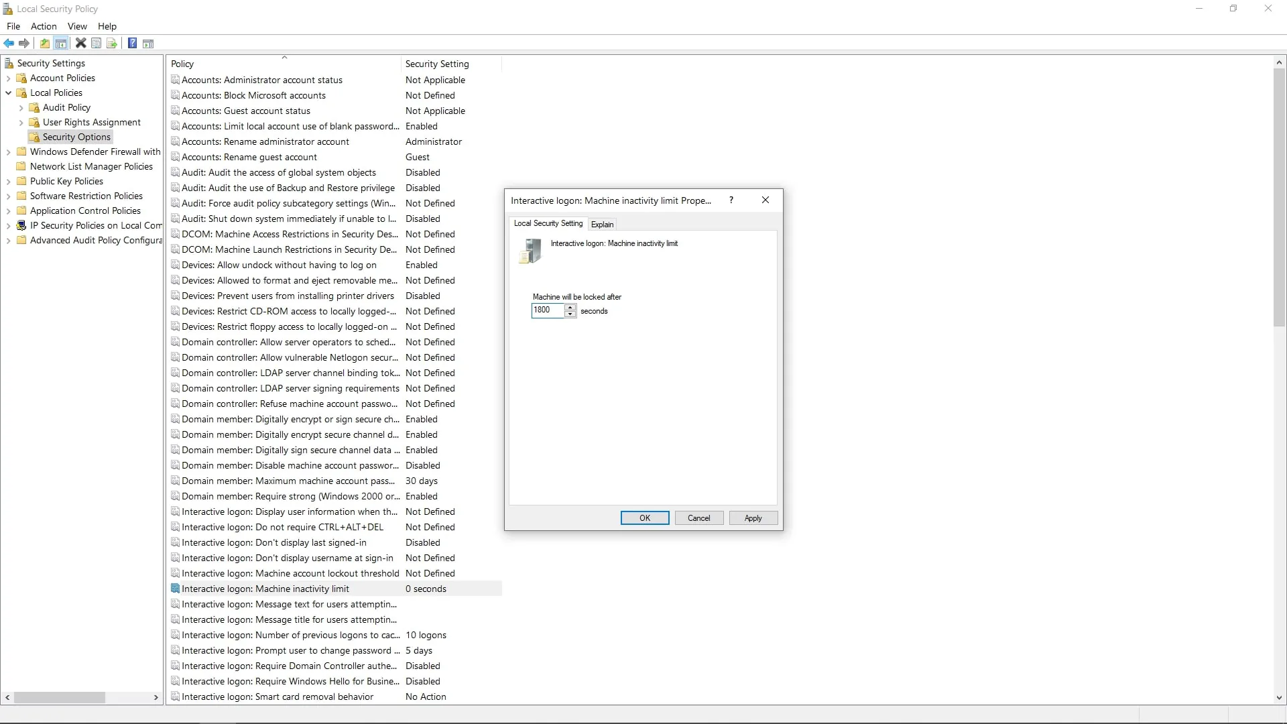
Task: Open the View menu
Action: [77, 26]
